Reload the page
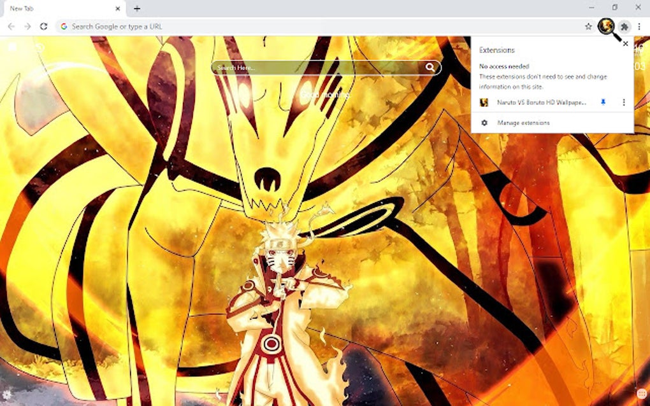This screenshot has height=406, width=650. (x=43, y=27)
